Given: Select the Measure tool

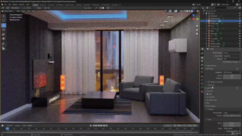Looking at the screenshot, I should coord(3,48).
